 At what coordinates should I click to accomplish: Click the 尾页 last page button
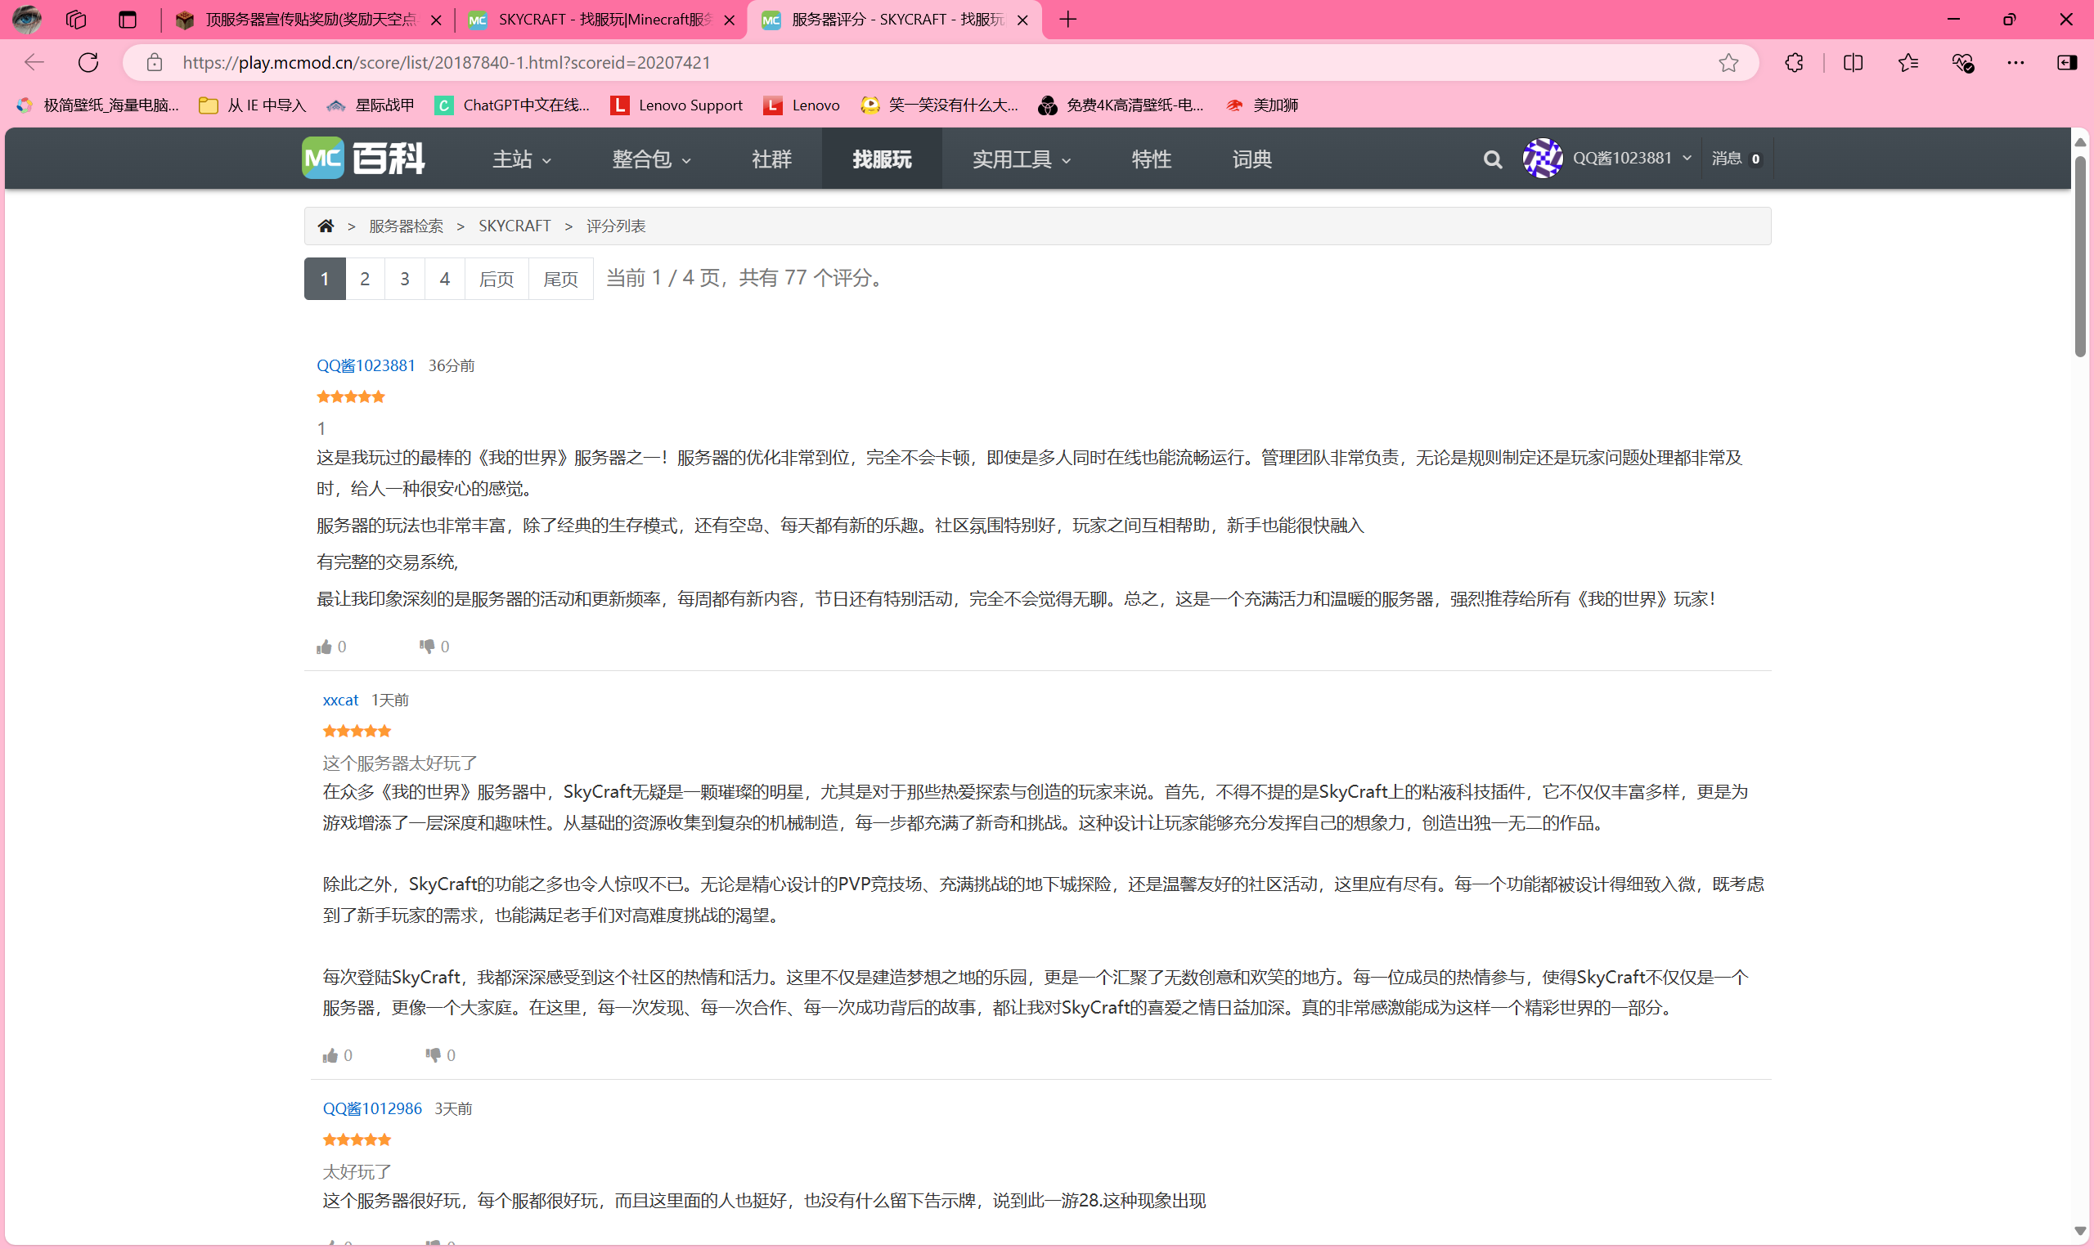tap(561, 279)
